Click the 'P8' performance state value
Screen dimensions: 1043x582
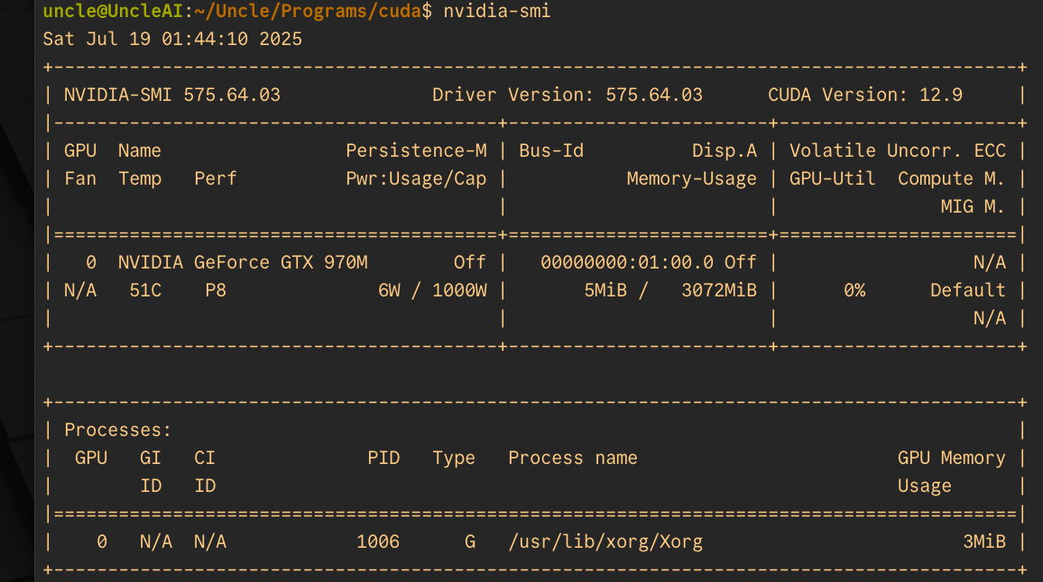point(216,290)
